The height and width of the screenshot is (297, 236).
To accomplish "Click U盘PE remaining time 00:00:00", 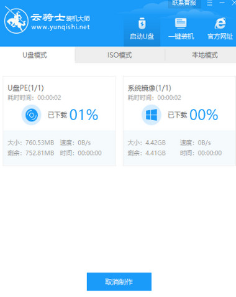I will 89,153.
